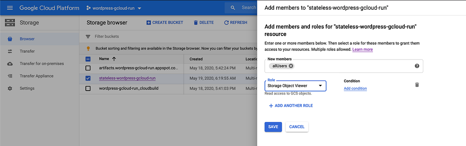Sort buckets by Name column
This screenshot has height=146, width=466.
tap(104, 59)
